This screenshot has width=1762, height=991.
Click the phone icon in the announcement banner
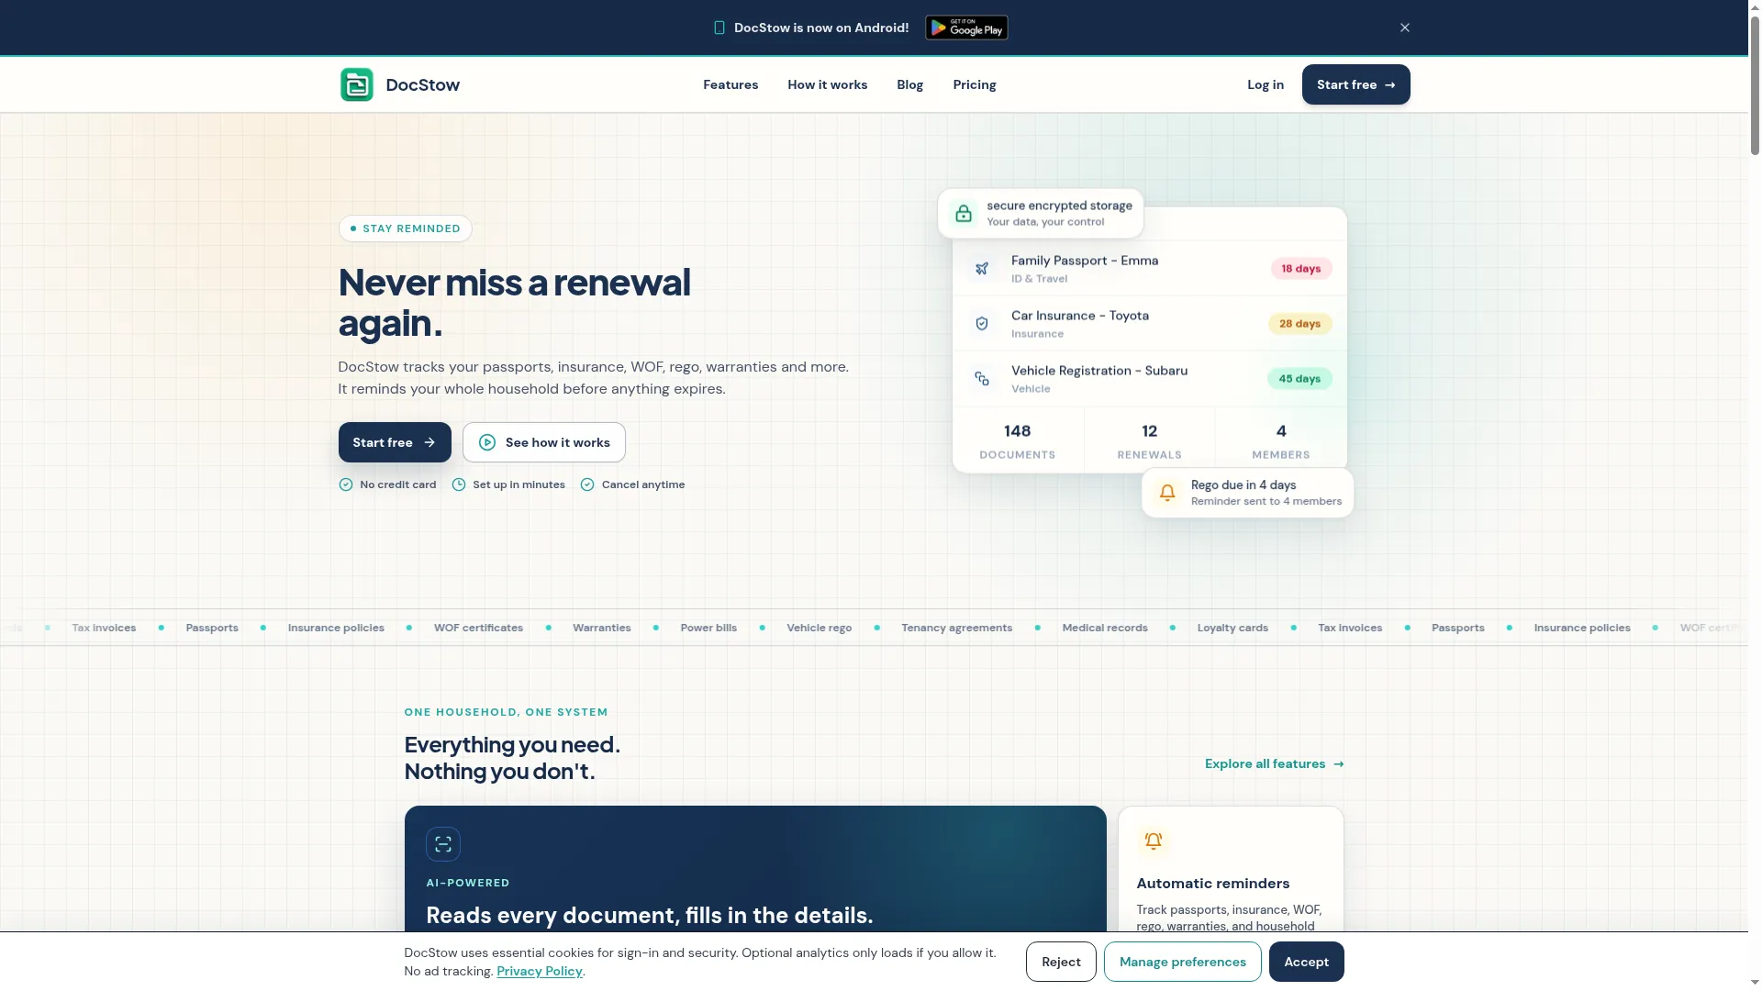(x=719, y=28)
